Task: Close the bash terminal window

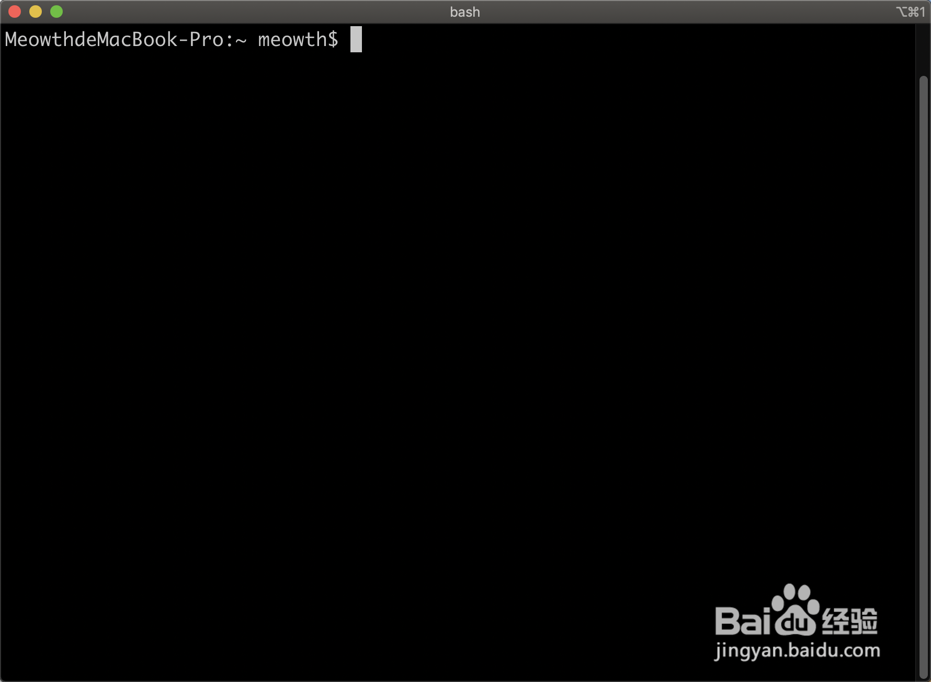Action: [15, 12]
